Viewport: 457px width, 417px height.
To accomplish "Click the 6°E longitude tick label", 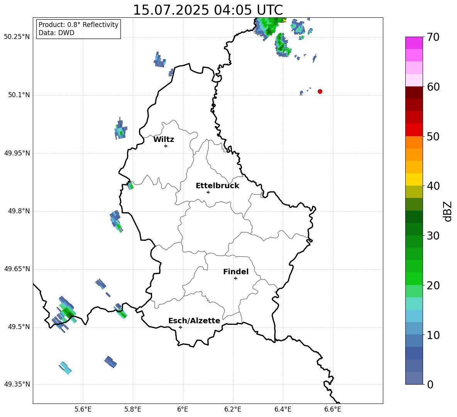I will [183, 409].
